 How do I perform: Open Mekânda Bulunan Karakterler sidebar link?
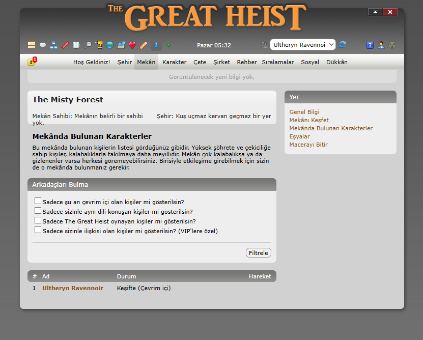331,128
